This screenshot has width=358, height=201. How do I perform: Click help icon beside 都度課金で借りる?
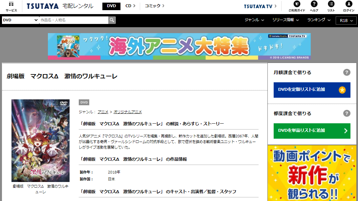[347, 113]
